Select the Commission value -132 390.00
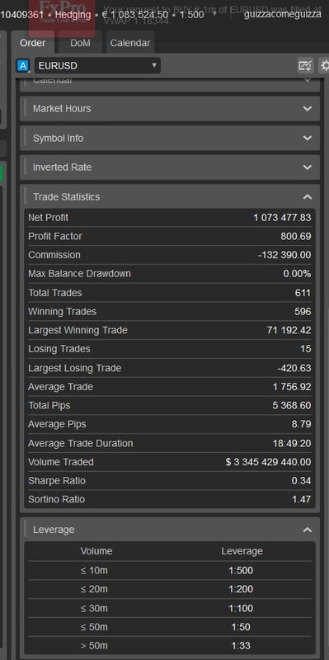Image resolution: width=329 pixels, height=660 pixels. coord(284,255)
